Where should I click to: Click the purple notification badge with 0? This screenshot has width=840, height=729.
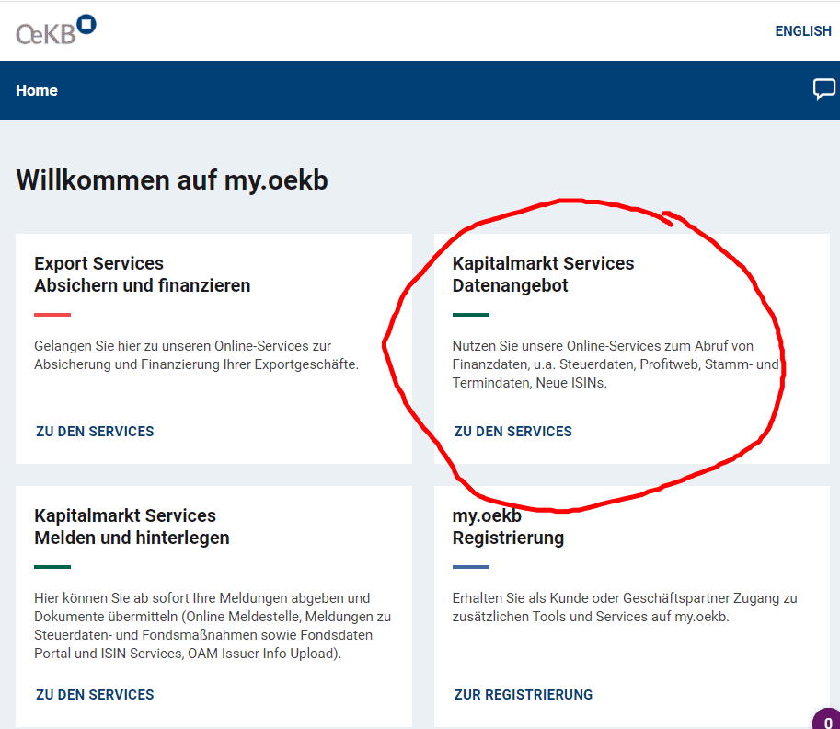pyautogui.click(x=827, y=720)
